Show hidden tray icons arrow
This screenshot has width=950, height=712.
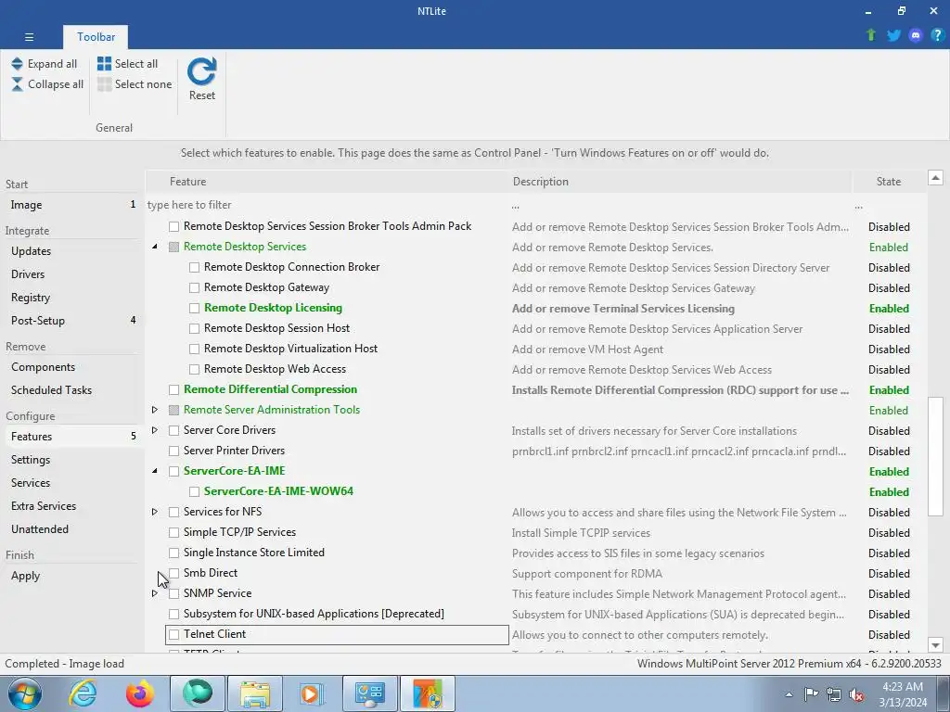point(789,694)
